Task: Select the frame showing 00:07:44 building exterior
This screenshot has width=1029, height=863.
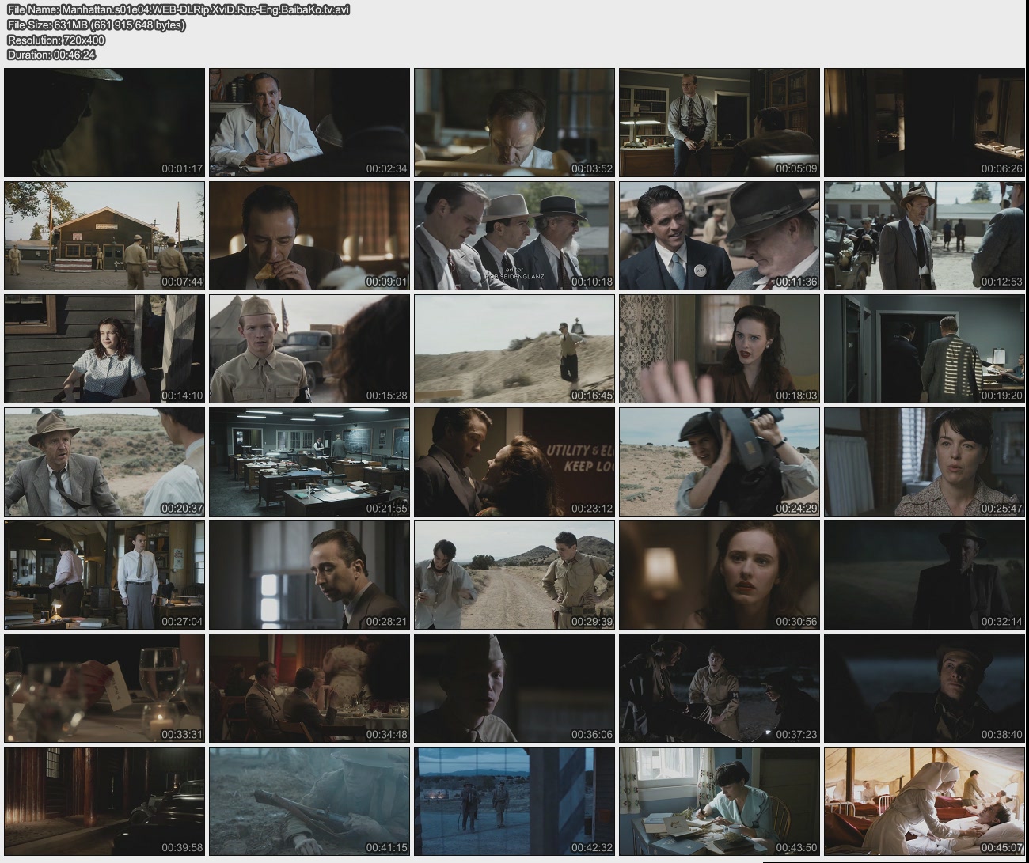Action: pos(104,236)
